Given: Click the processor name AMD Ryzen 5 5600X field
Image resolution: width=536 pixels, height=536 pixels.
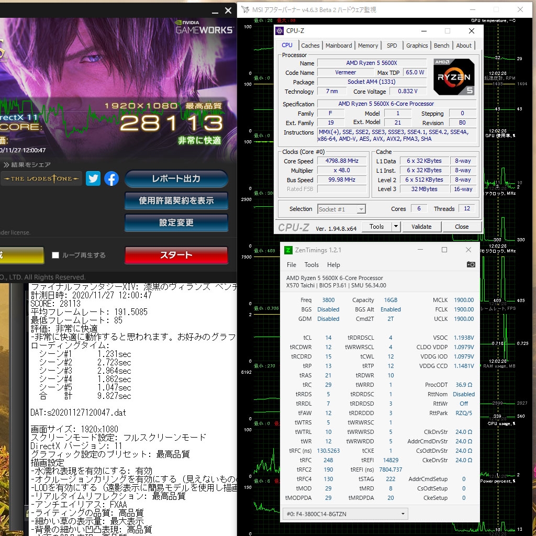Looking at the screenshot, I should [372, 63].
